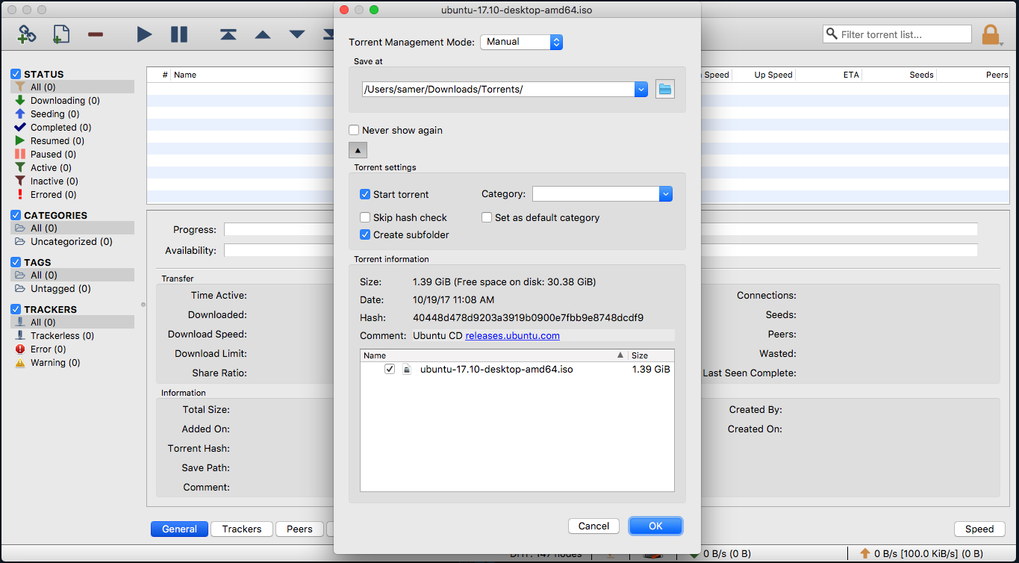Click the move-down queue arrow icon

(296, 34)
